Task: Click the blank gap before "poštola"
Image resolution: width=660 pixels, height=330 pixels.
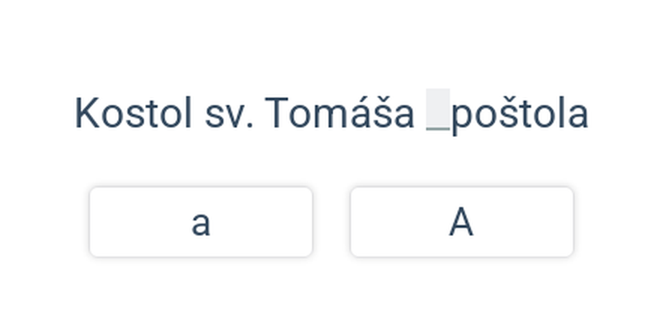Action: pos(438,110)
